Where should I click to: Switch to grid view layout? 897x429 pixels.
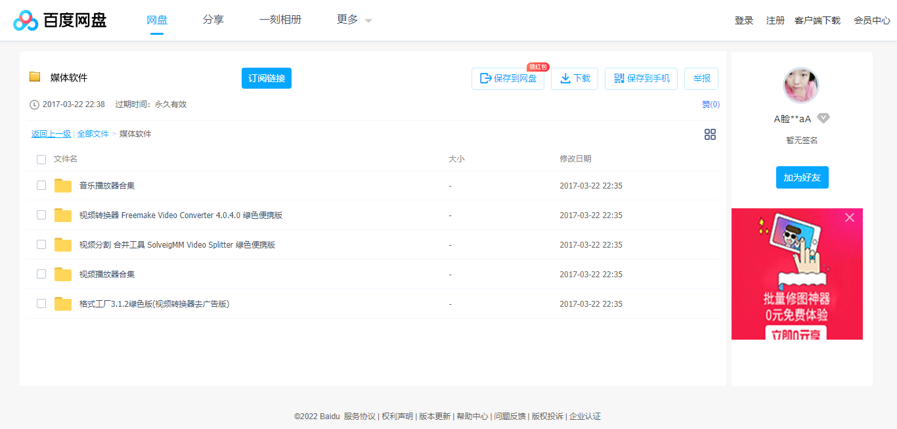[x=710, y=134]
